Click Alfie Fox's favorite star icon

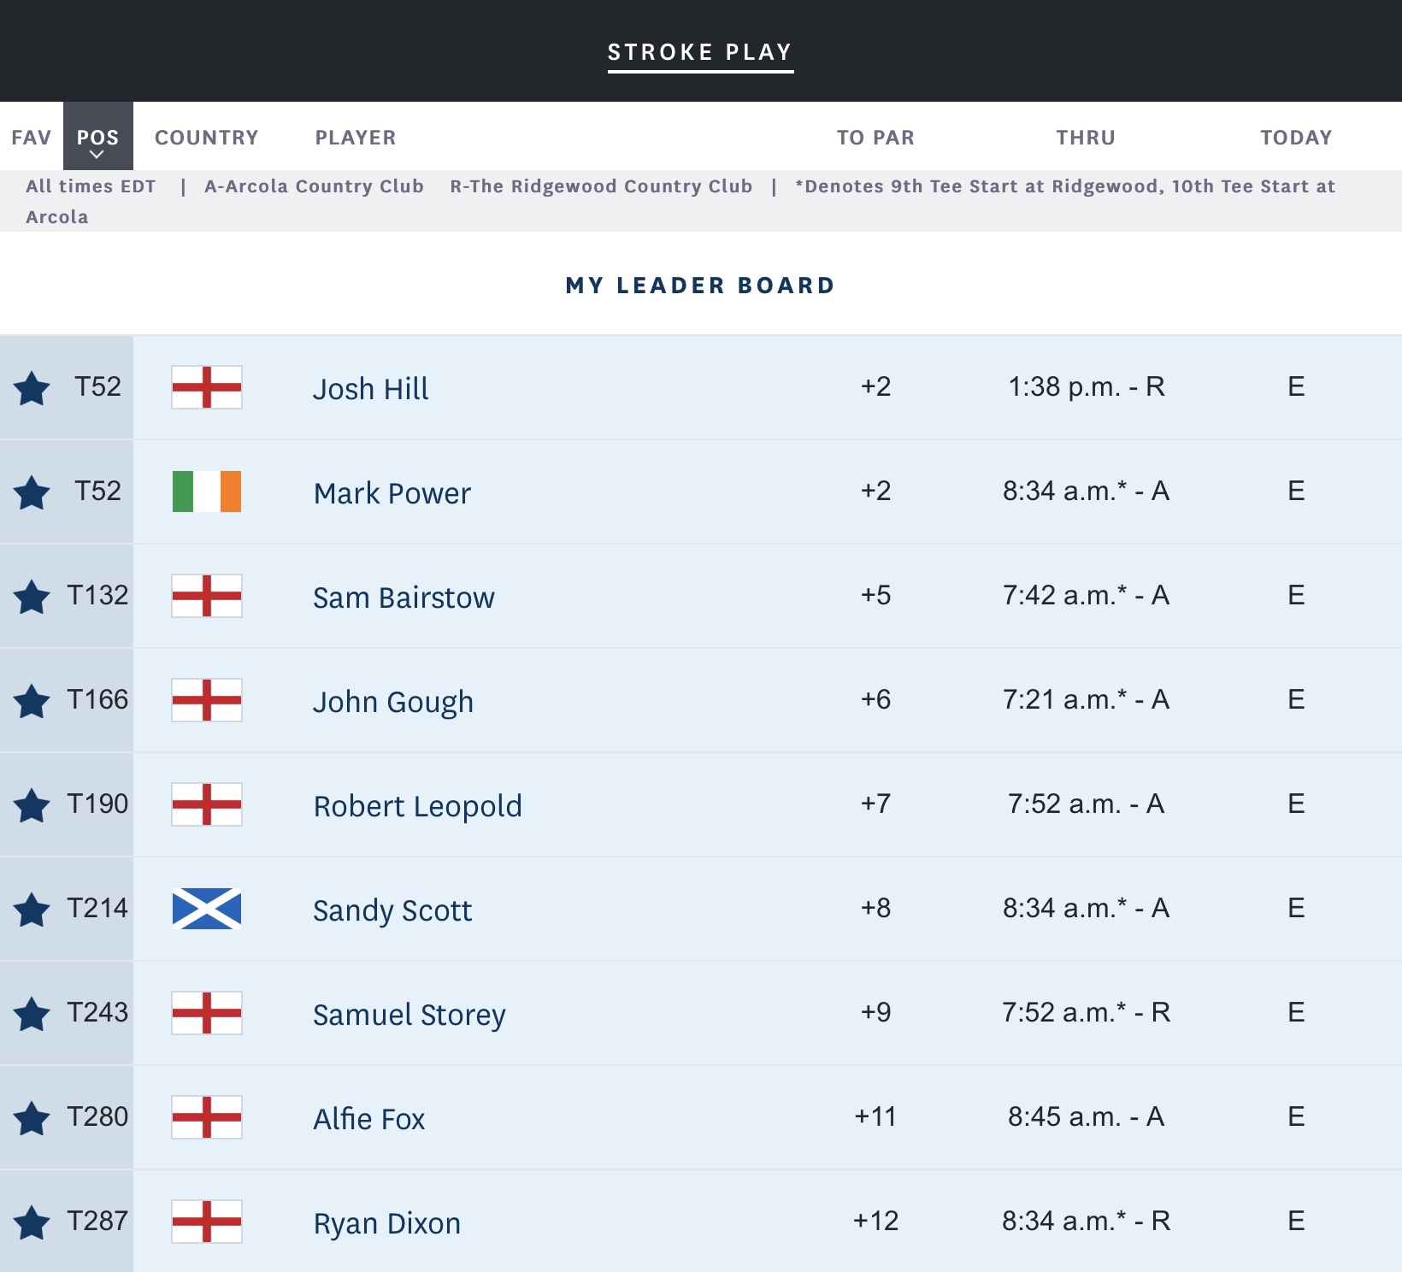pos(32,1118)
